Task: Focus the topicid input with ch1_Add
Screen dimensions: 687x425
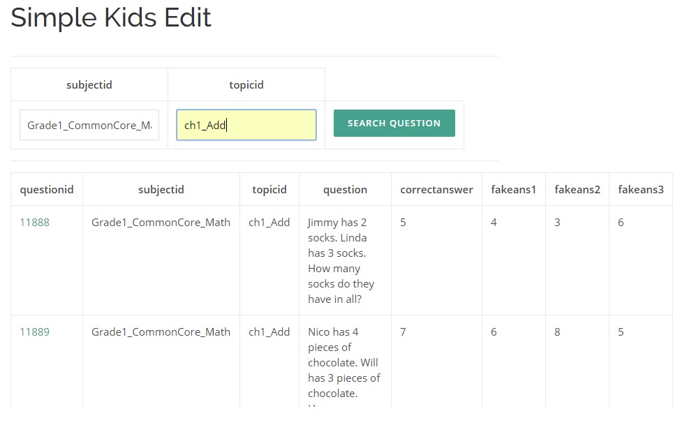Action: (246, 125)
